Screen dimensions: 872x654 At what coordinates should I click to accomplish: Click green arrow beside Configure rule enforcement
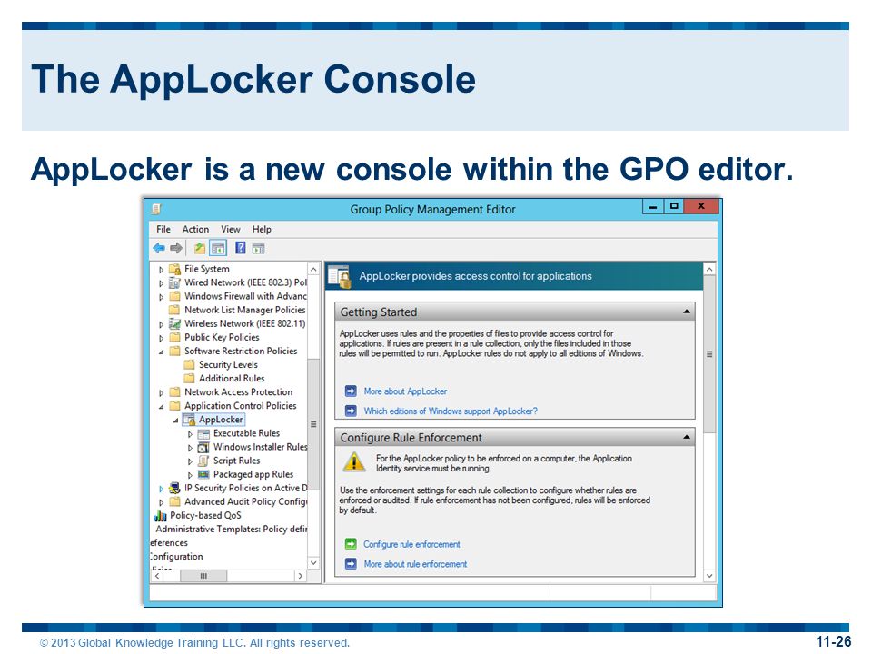coord(351,544)
